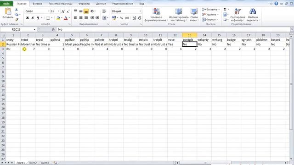Switch to sheet Лист2
The width and height of the screenshot is (294, 165).
click(x=33, y=163)
